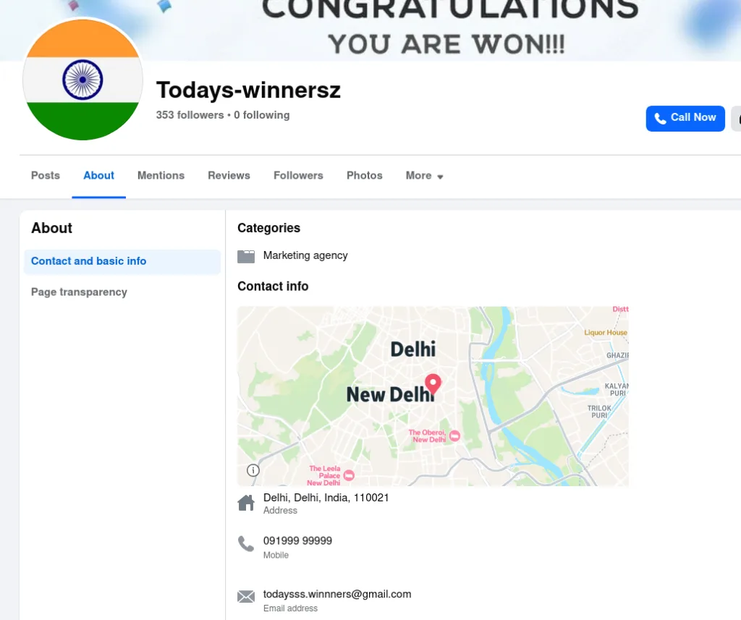The image size is (741, 620).
Task: Click the red location pin on map
Action: [x=433, y=383]
